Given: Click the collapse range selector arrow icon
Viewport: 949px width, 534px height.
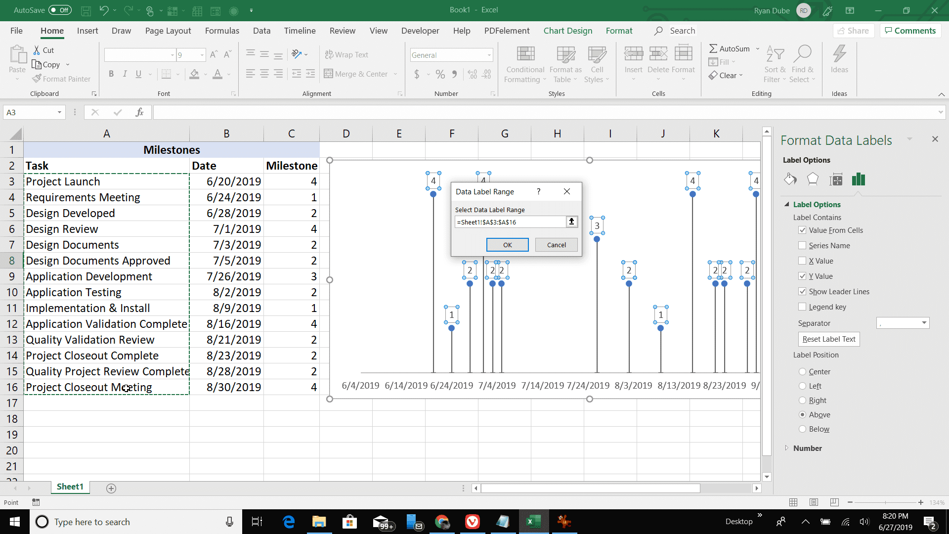Looking at the screenshot, I should pos(572,222).
